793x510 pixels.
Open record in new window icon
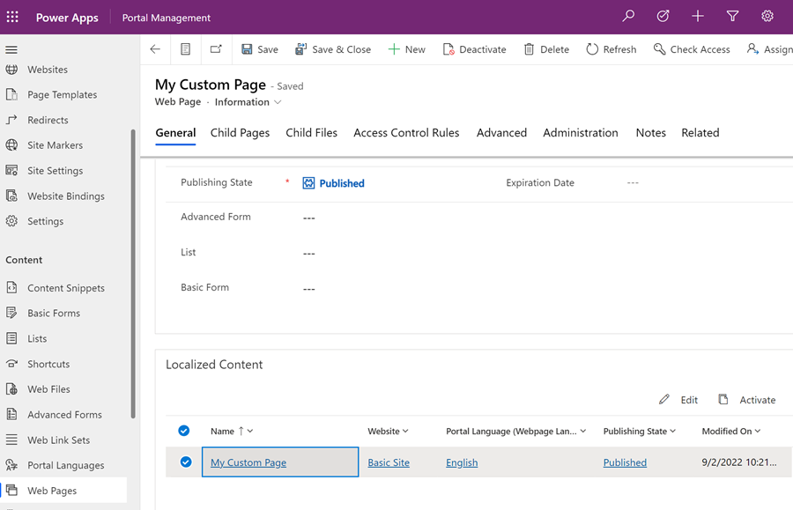[214, 49]
